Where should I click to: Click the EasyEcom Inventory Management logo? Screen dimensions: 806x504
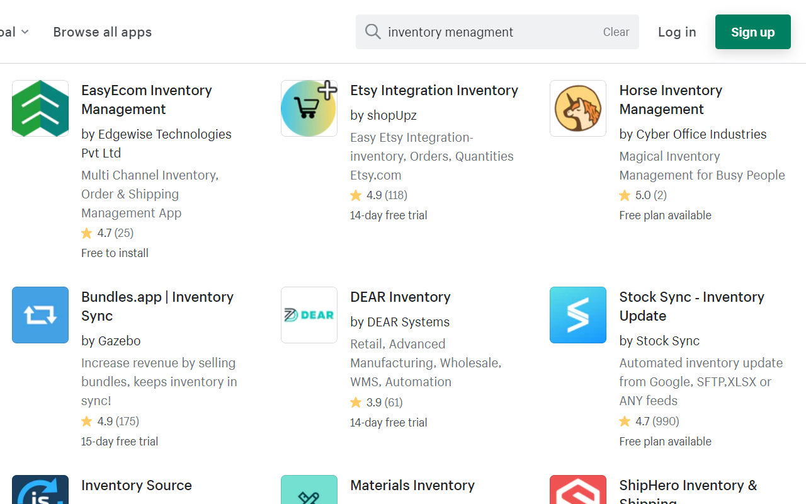pyautogui.click(x=40, y=108)
